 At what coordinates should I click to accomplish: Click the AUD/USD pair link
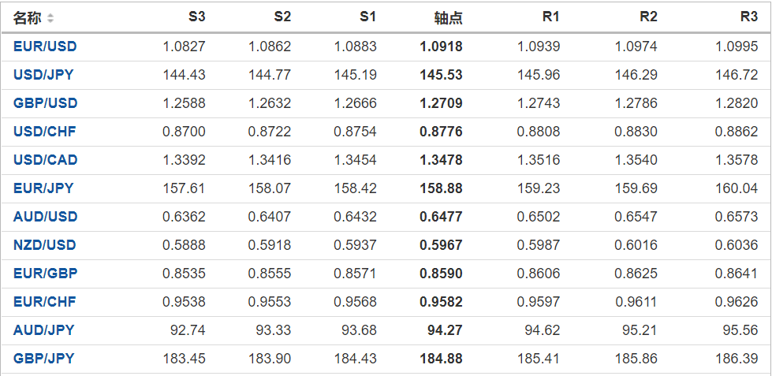(x=45, y=217)
